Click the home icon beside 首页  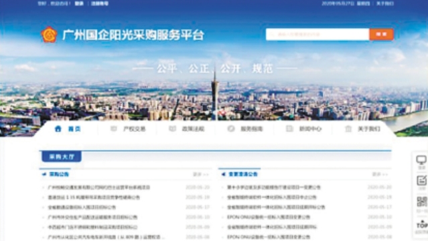58,129
